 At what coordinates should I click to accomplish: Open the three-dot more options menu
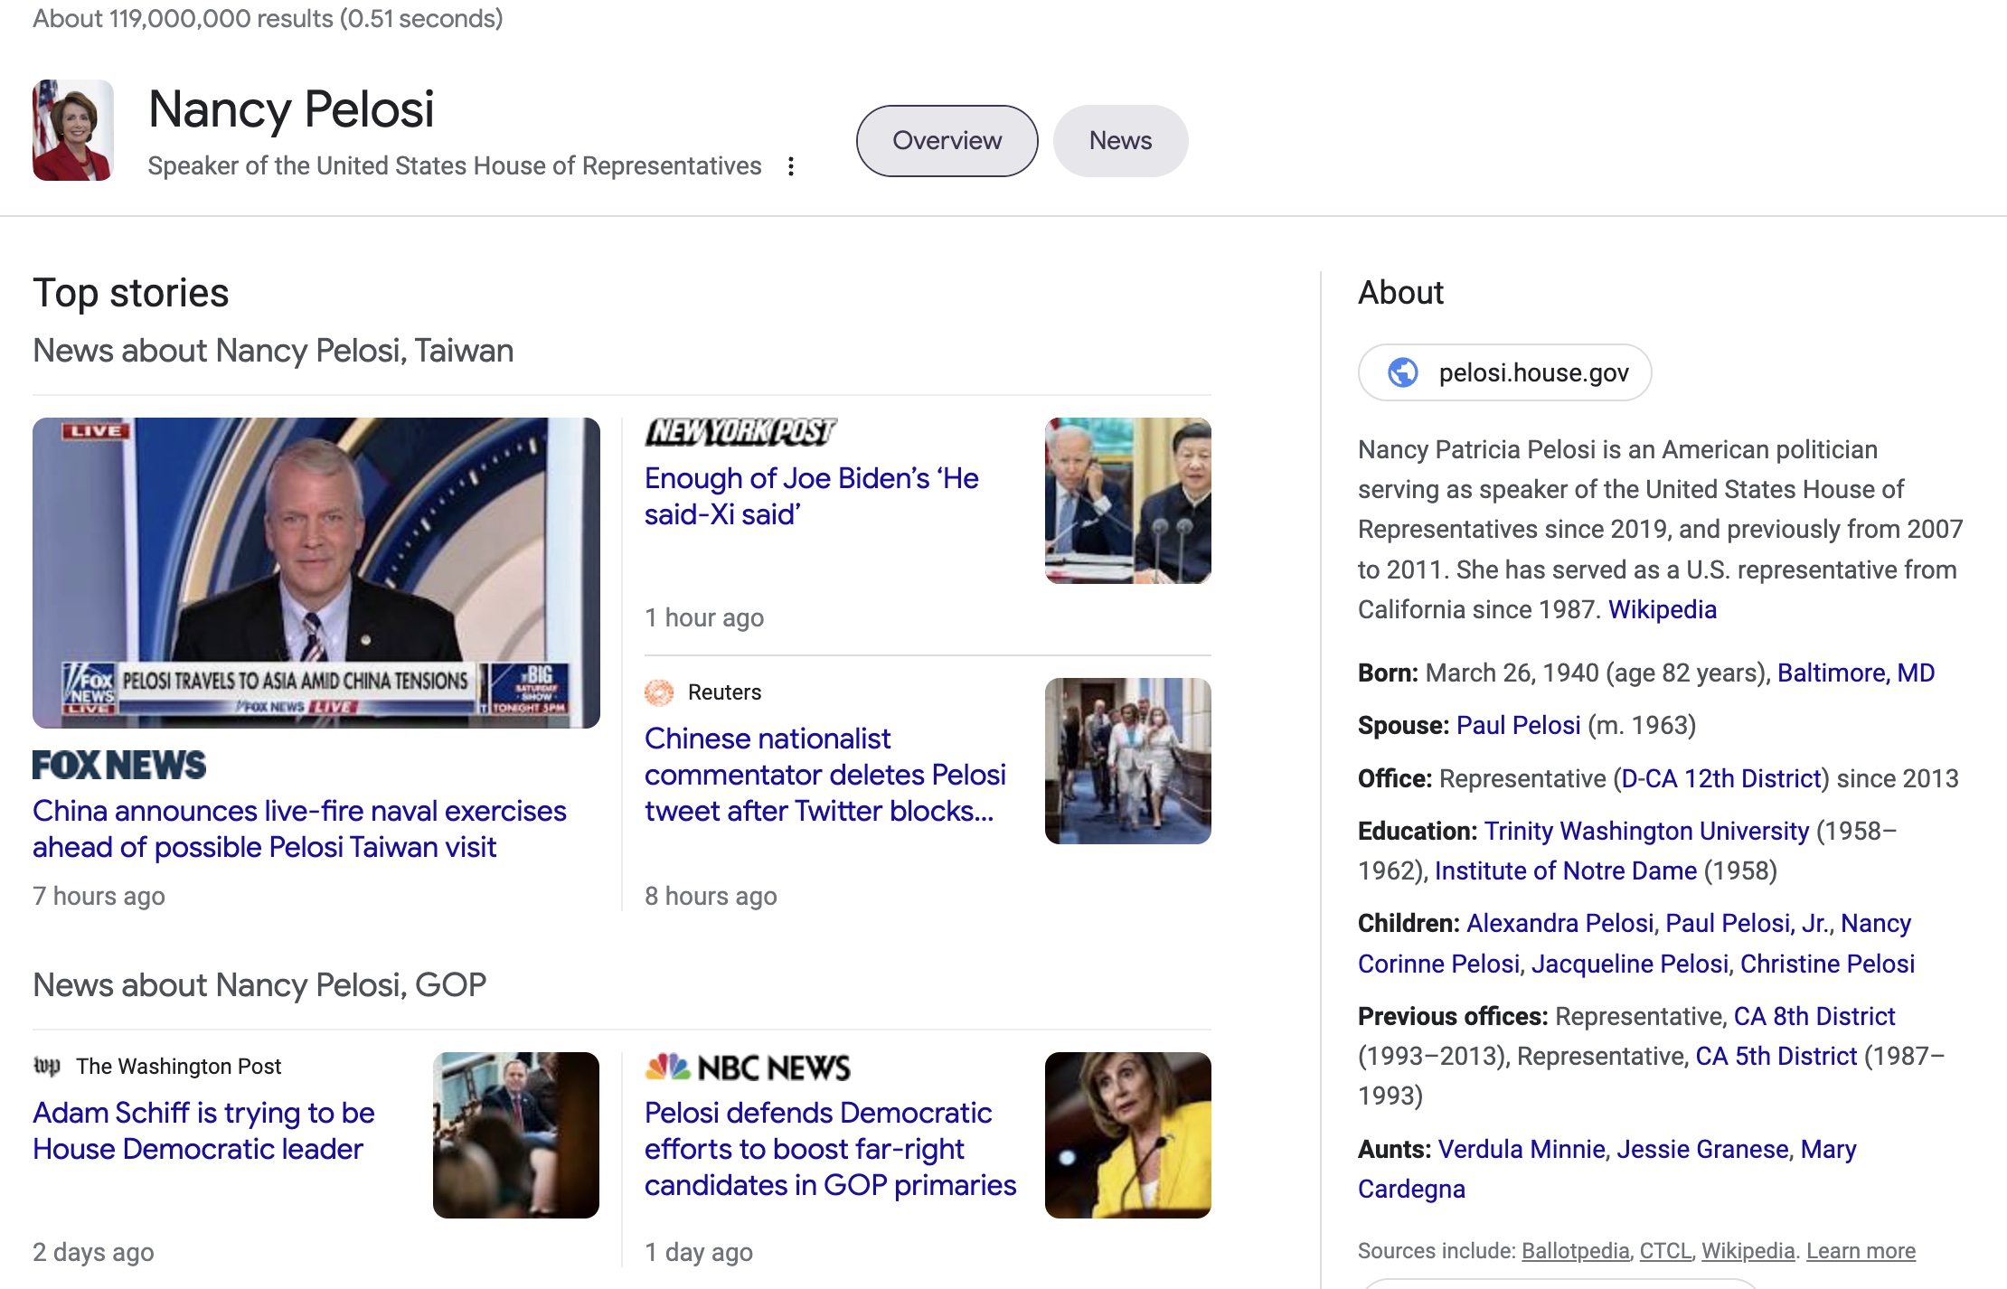click(x=791, y=166)
